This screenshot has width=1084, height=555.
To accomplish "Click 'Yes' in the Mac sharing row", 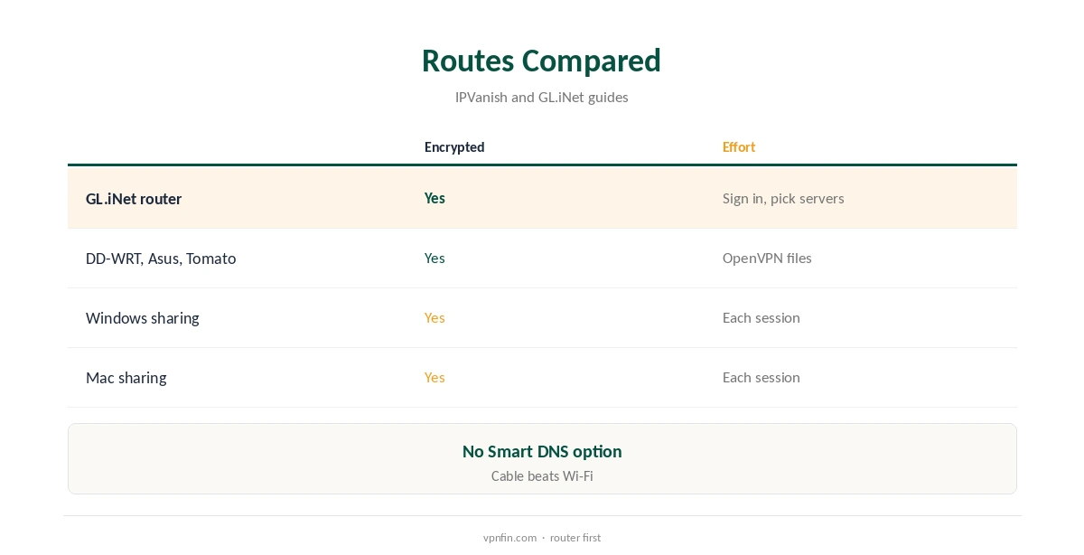I will tap(435, 377).
